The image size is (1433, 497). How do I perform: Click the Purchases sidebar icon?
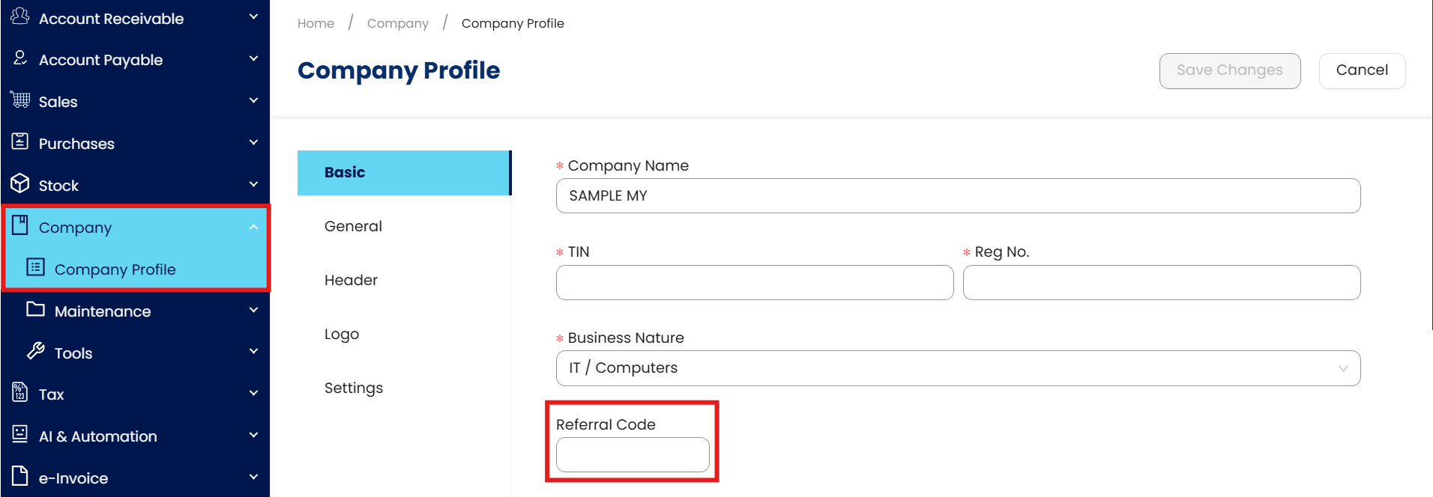[x=20, y=141]
